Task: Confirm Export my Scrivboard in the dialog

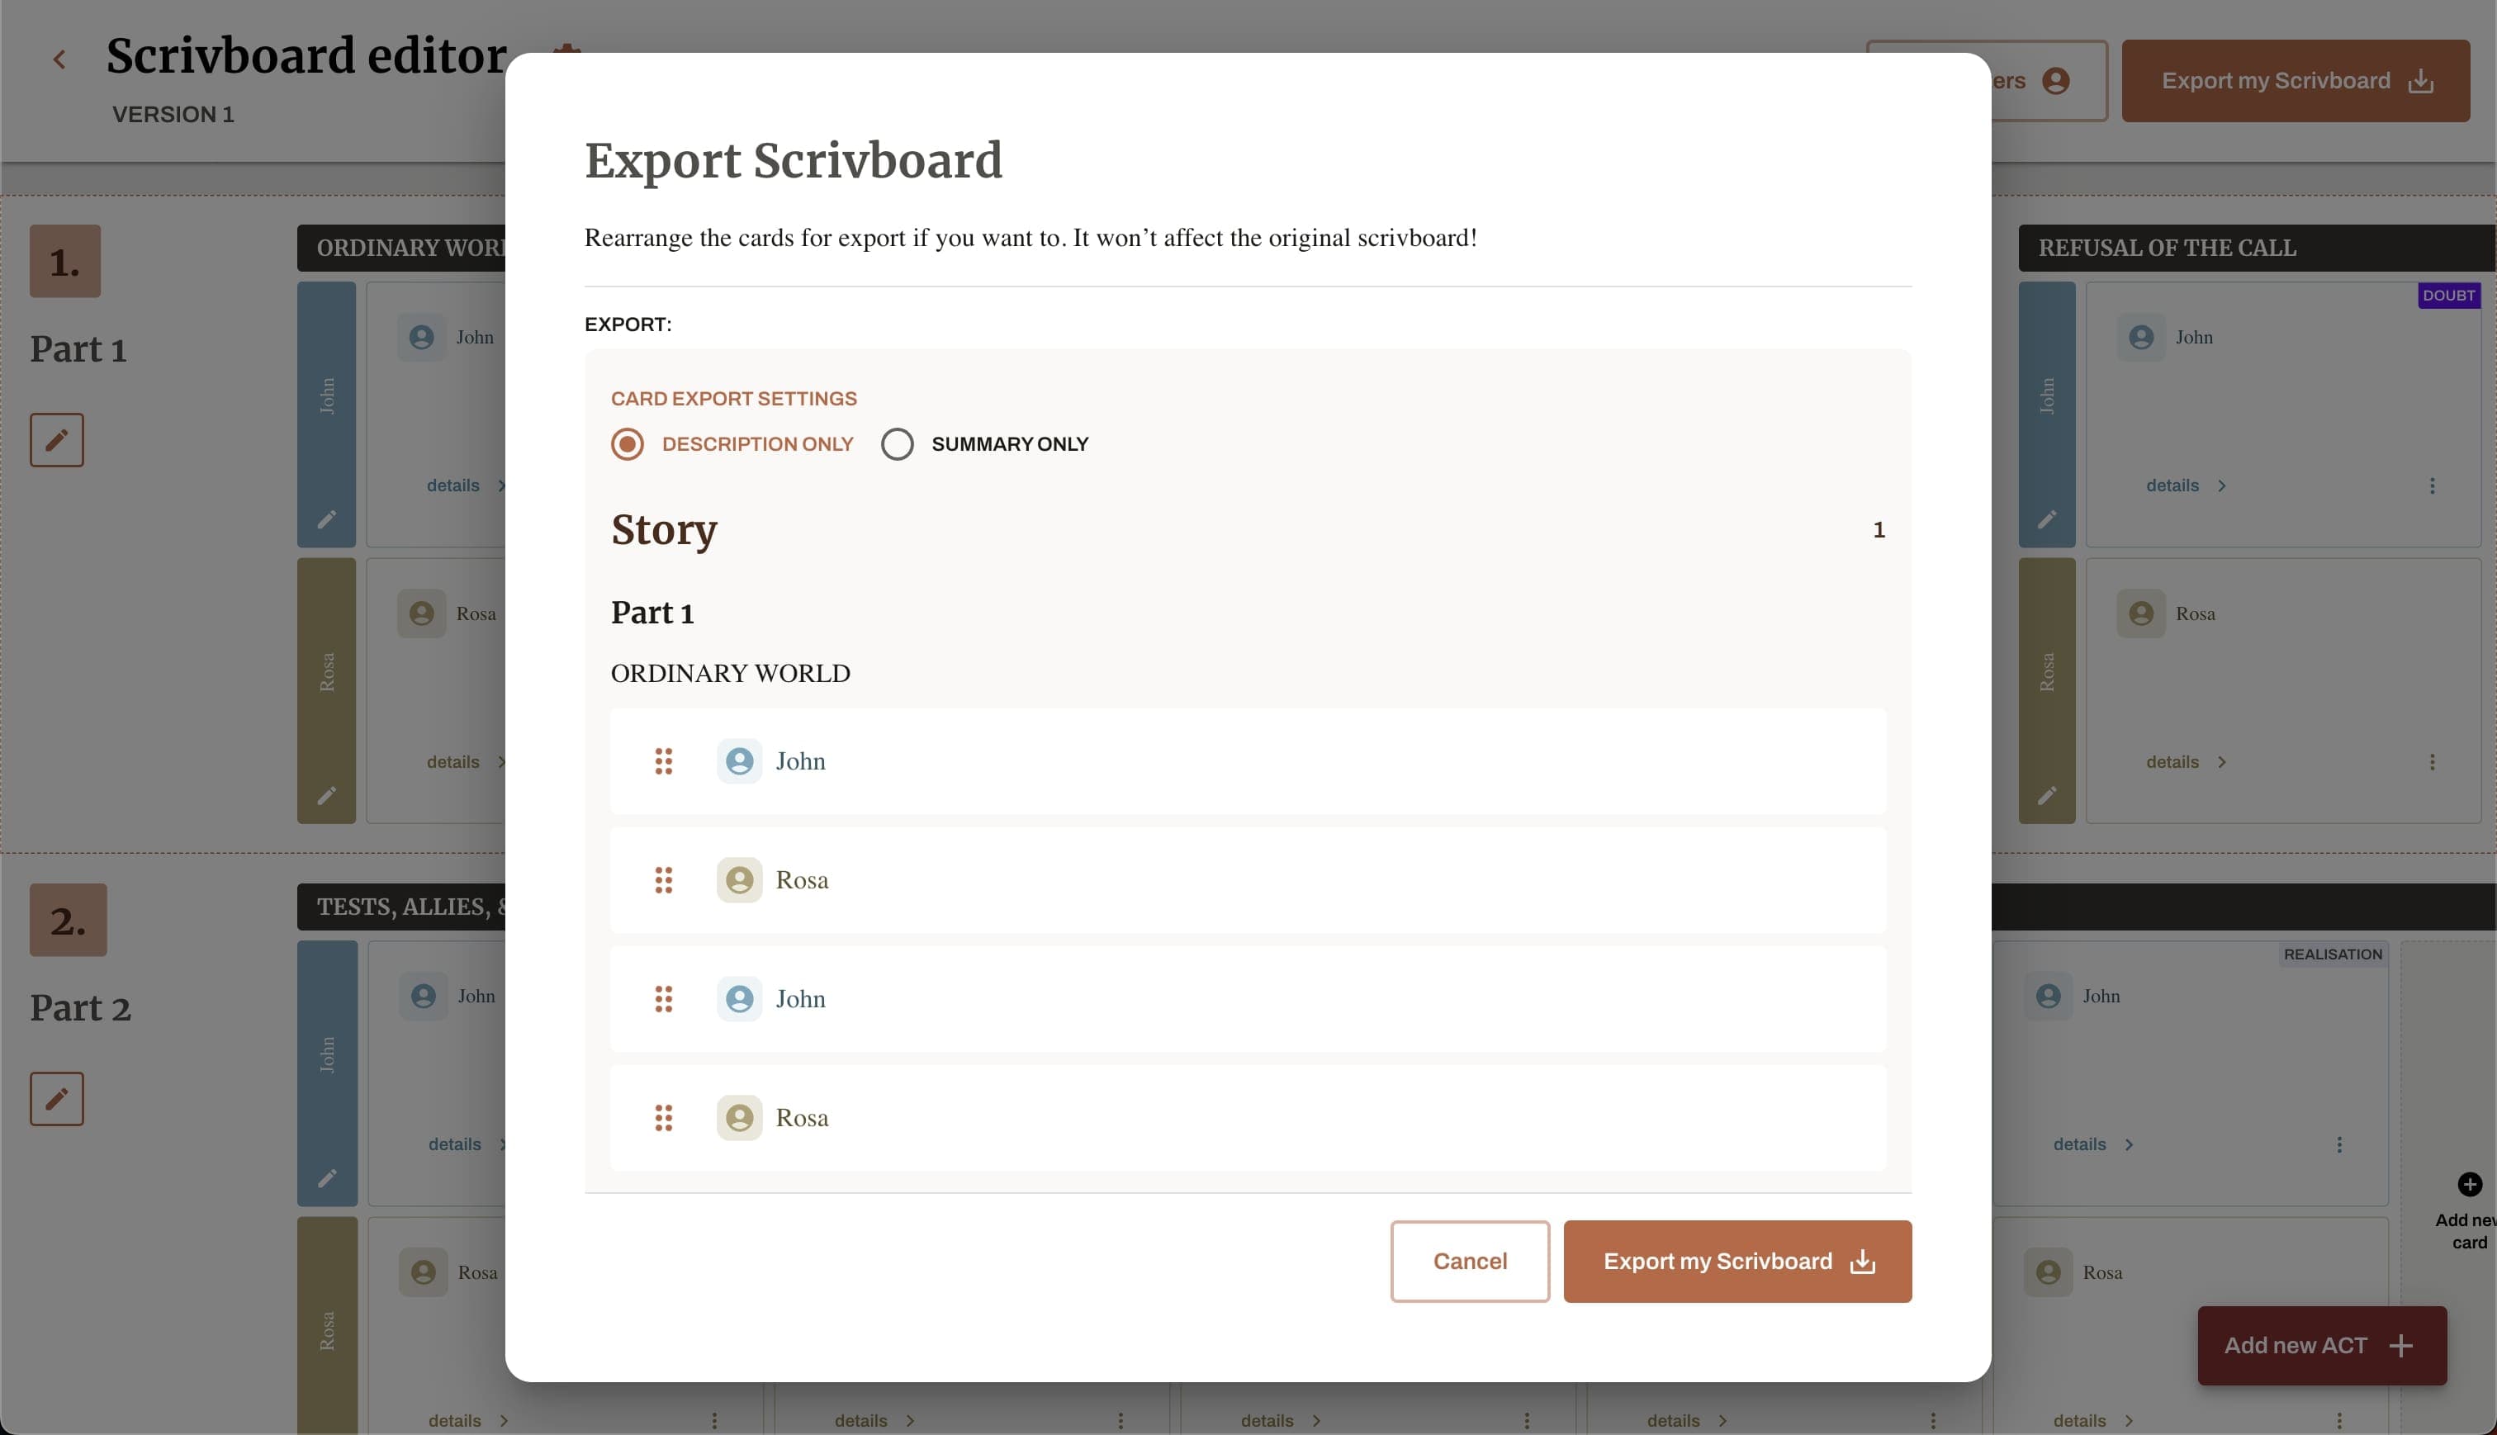Action: [x=1737, y=1262]
